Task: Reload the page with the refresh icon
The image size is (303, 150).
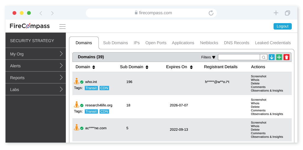Action: click(x=211, y=13)
